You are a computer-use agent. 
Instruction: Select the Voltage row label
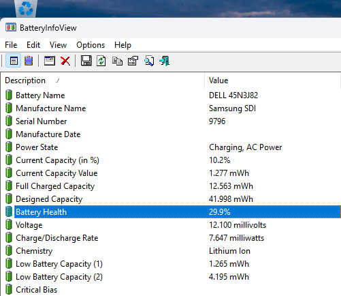tap(29, 225)
